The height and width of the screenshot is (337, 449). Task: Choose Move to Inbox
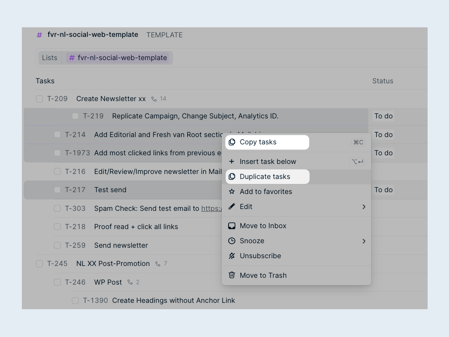point(296,226)
